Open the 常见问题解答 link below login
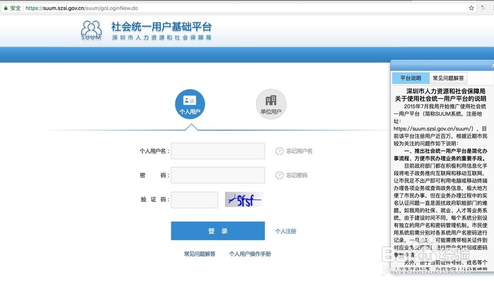Screen dimensions: 494x281 [200, 254]
